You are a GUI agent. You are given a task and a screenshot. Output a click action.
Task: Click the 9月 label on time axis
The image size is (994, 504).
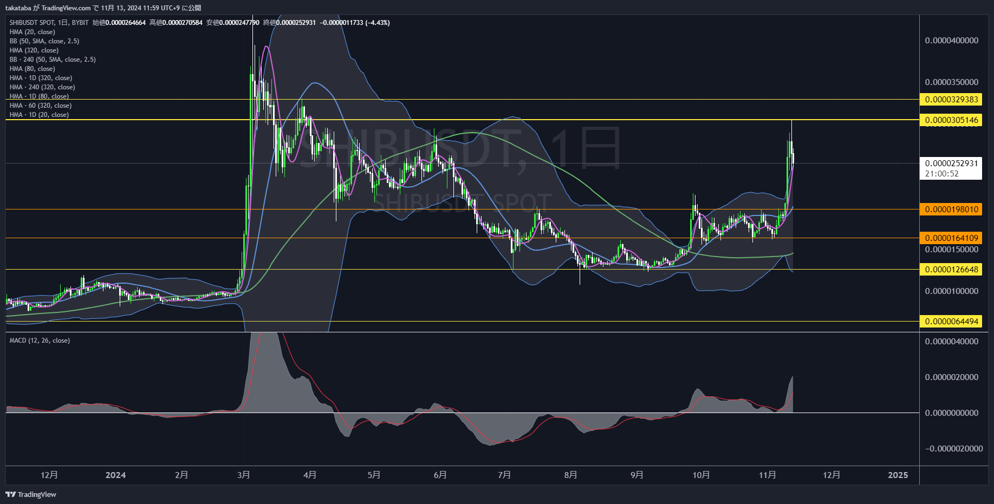637,475
